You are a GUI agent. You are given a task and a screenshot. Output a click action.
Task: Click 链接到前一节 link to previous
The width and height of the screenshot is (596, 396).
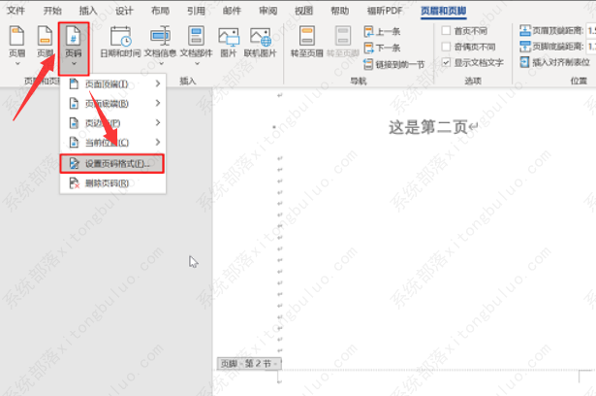[394, 65]
